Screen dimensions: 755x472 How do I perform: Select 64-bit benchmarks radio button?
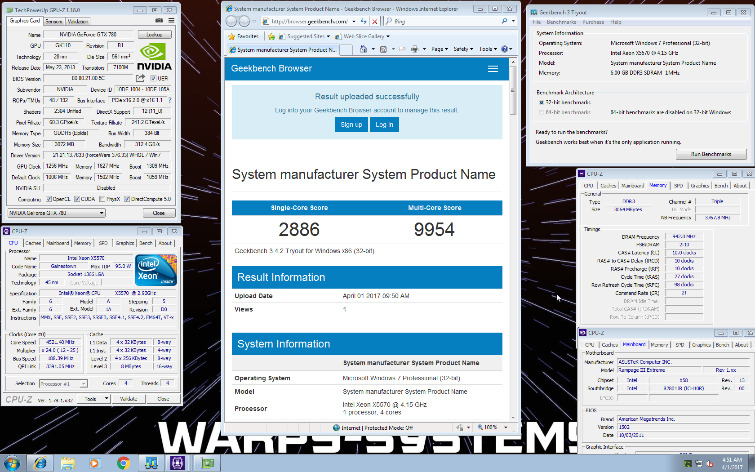(541, 112)
